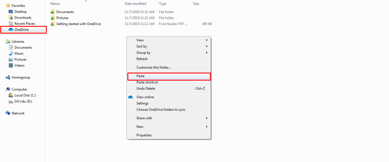Image resolution: width=389 pixels, height=162 pixels.
Task: Click the 11/7/2019 11:12 AM date cell
Action: [x=140, y=24]
